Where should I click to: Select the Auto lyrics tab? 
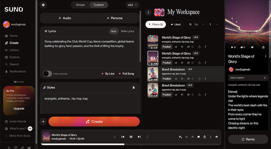(114, 31)
